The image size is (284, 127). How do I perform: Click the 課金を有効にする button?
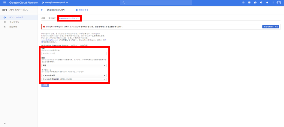click(x=270, y=27)
